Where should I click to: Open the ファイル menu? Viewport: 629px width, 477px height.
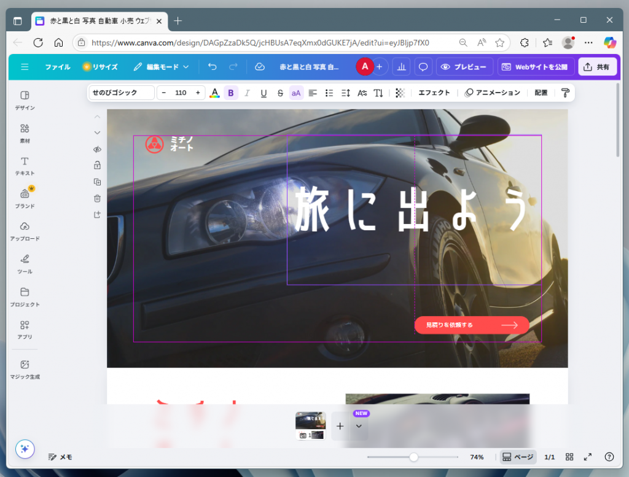click(57, 66)
